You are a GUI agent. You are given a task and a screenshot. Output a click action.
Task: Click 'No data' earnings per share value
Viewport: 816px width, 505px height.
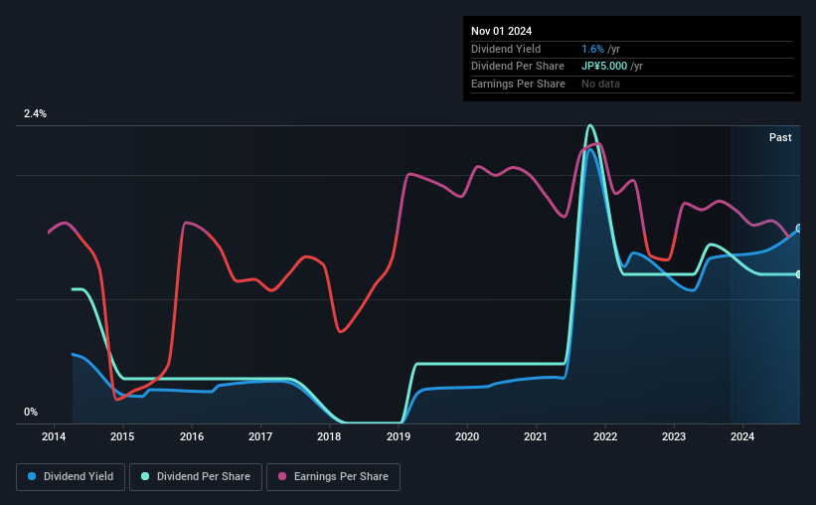600,84
